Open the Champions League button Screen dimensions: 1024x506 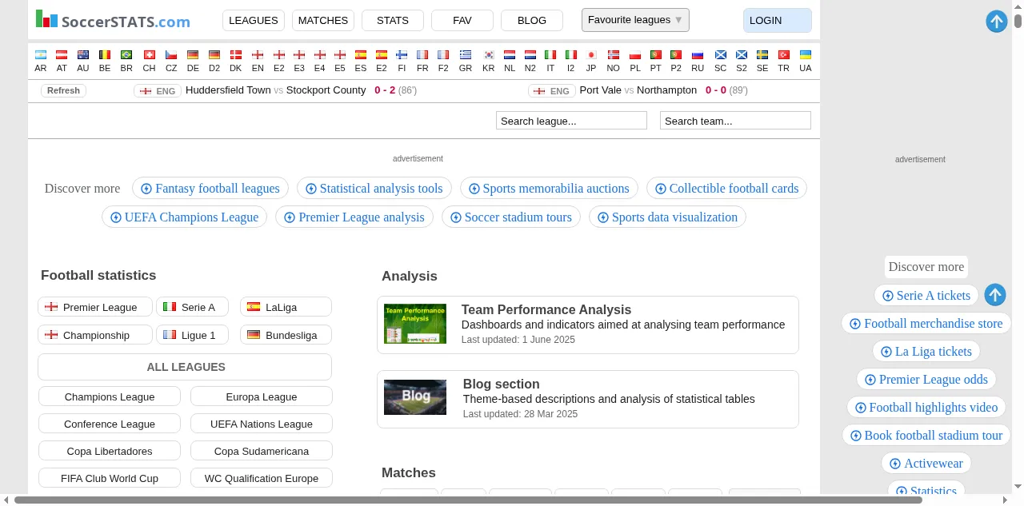[110, 396]
